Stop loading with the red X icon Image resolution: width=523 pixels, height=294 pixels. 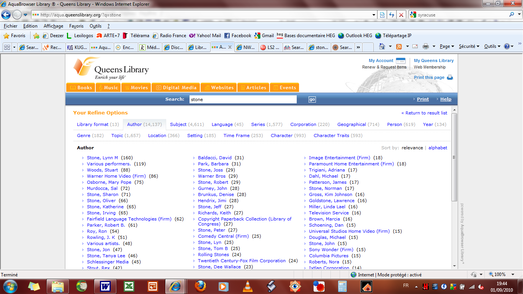tap(401, 15)
